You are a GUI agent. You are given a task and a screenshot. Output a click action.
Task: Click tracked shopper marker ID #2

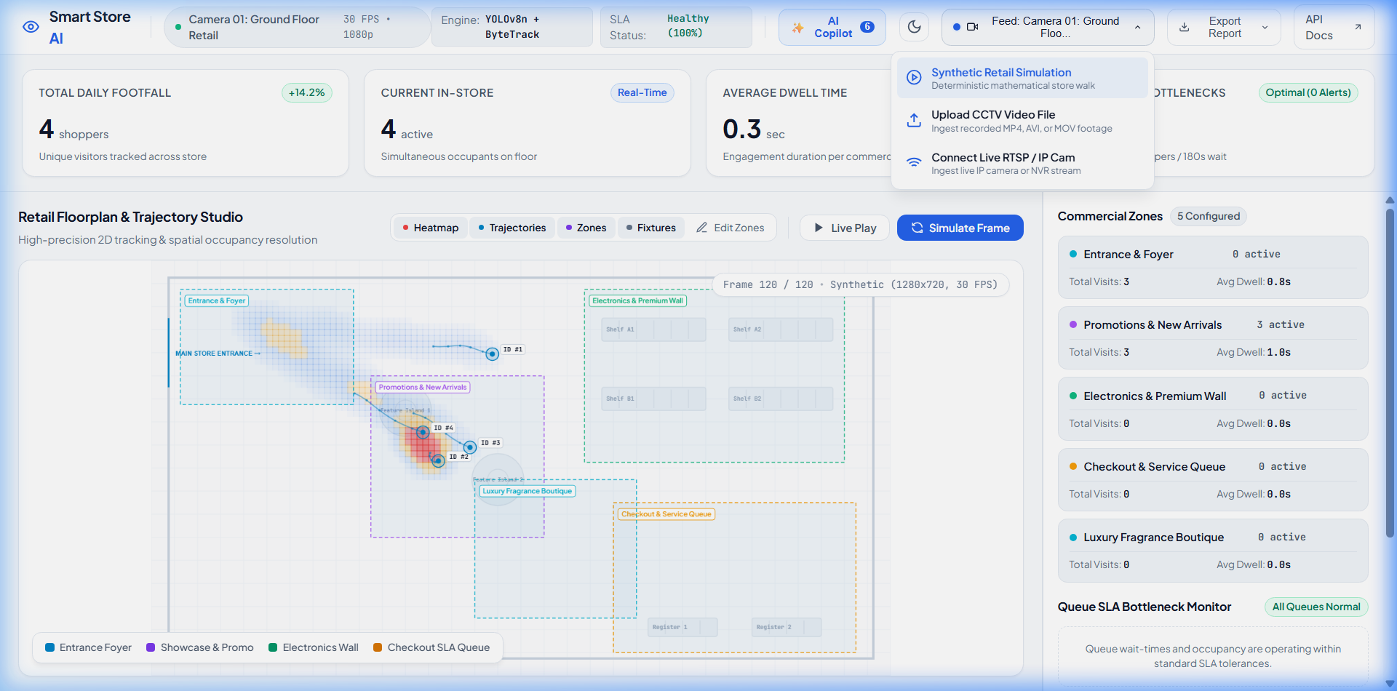click(x=438, y=460)
